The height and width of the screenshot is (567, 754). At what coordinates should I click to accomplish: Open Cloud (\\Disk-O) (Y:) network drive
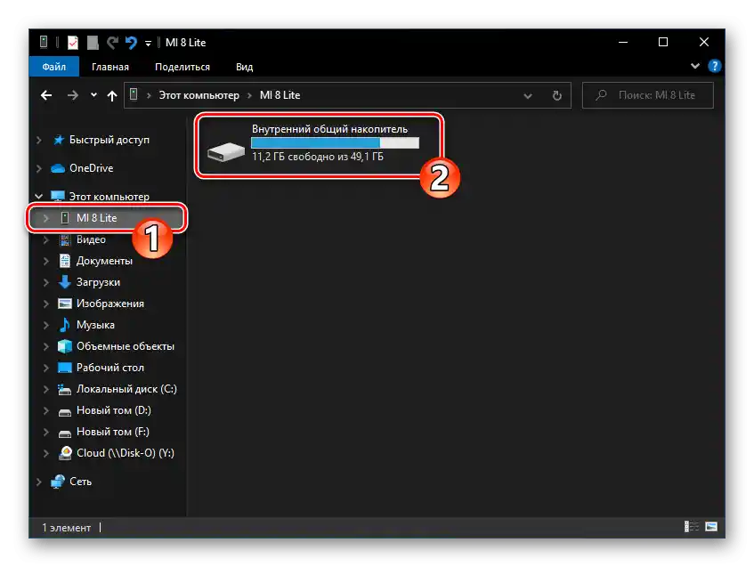click(125, 453)
